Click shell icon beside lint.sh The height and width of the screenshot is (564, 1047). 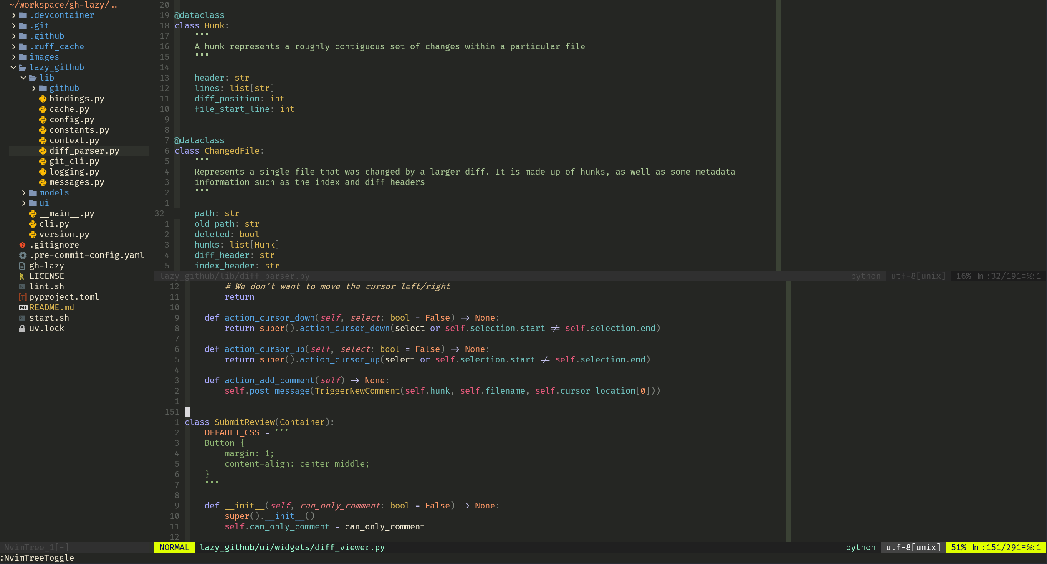(x=23, y=287)
